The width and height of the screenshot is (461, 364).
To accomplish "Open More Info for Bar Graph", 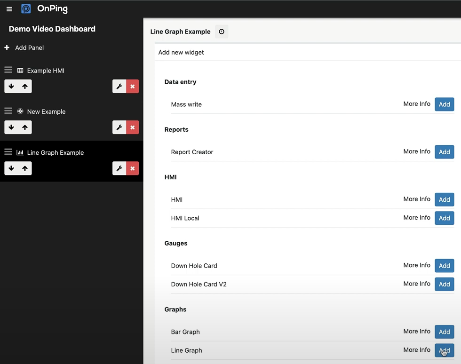I will point(417,332).
